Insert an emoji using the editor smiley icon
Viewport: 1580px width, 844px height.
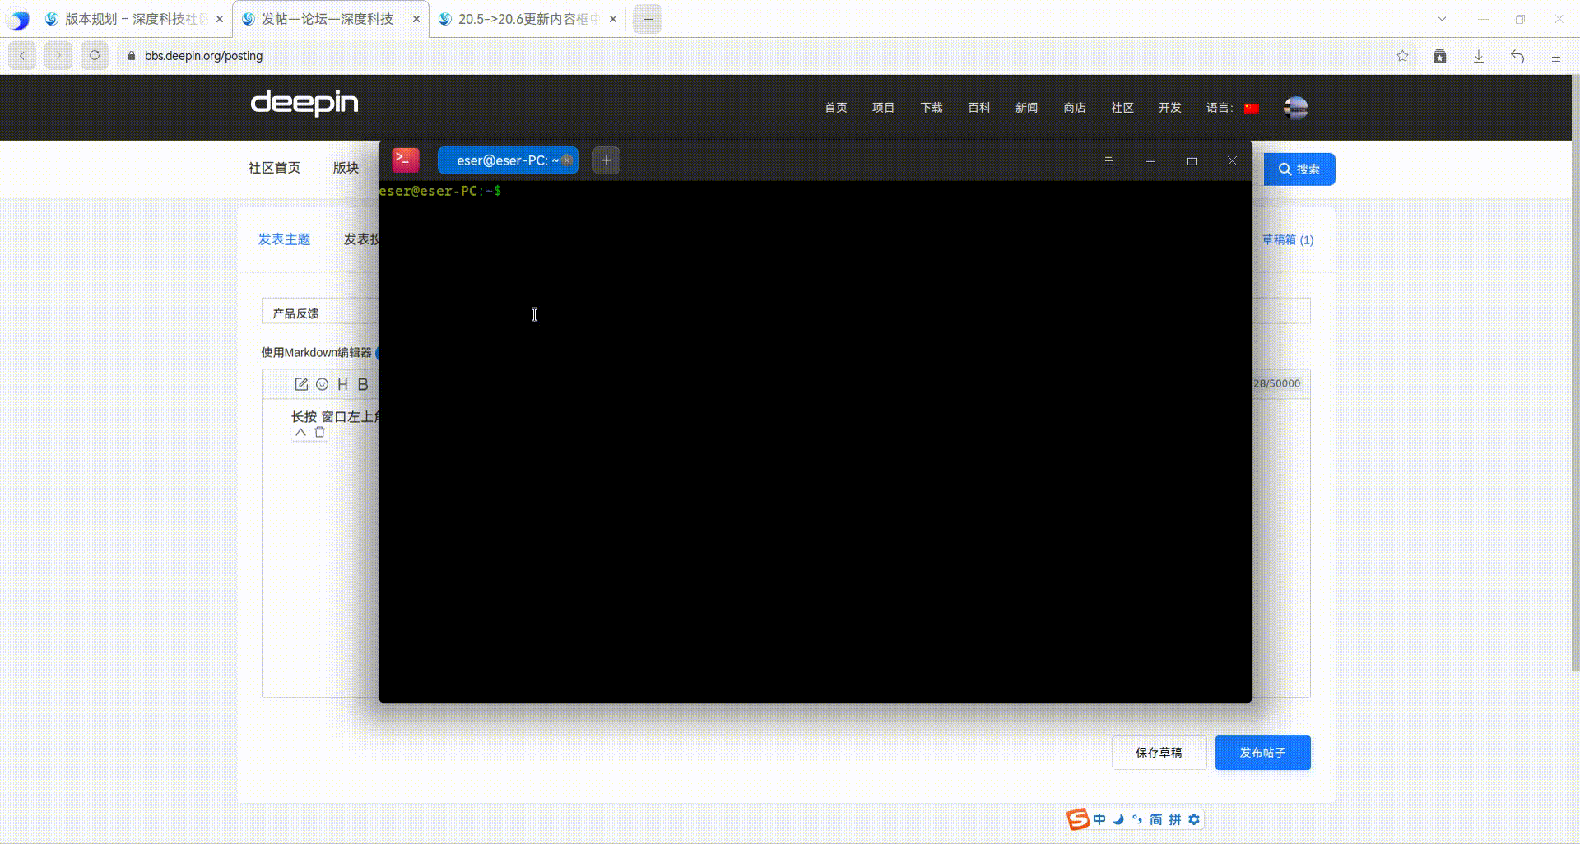click(323, 383)
